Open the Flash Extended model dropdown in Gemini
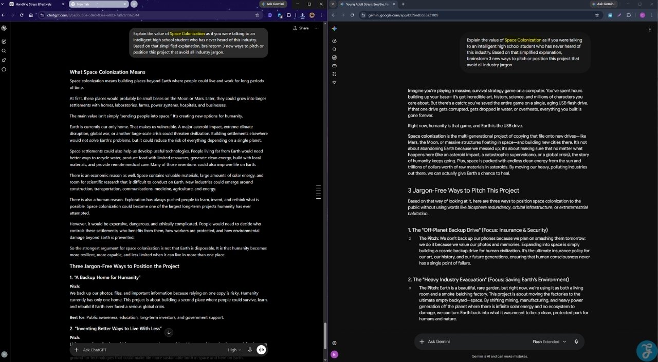The image size is (658, 362). coord(549,341)
